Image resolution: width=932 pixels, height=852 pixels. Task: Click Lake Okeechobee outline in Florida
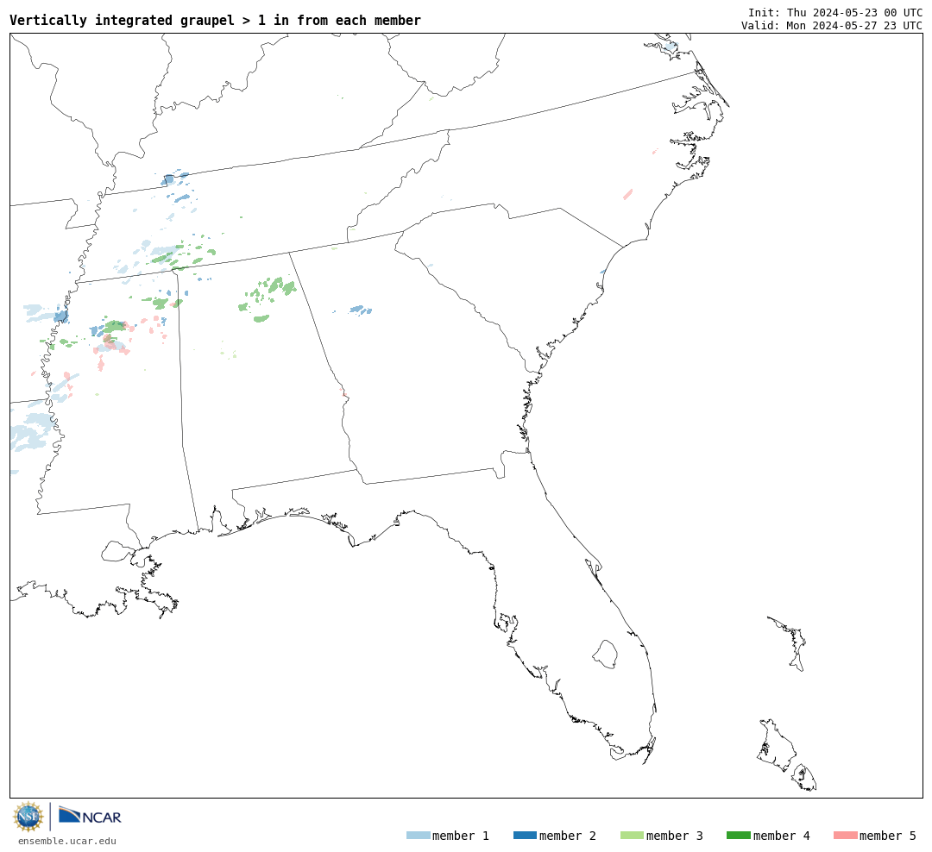coord(605,655)
